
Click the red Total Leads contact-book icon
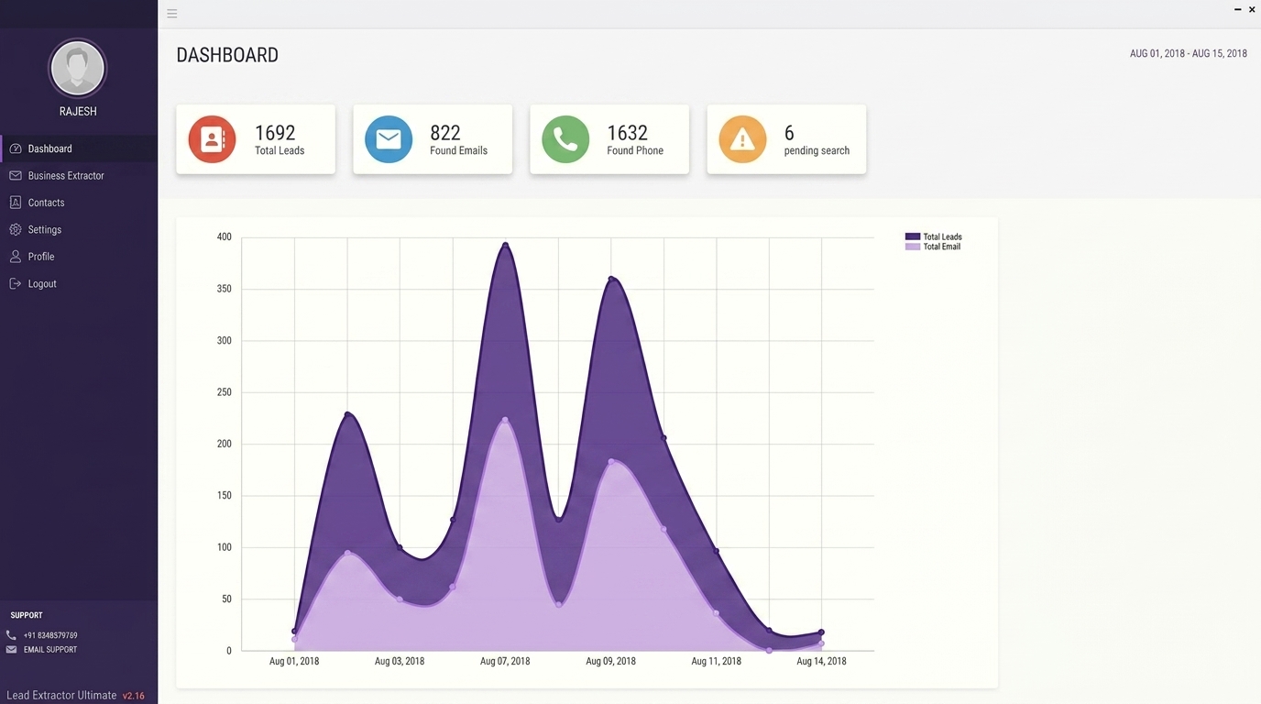pos(212,139)
